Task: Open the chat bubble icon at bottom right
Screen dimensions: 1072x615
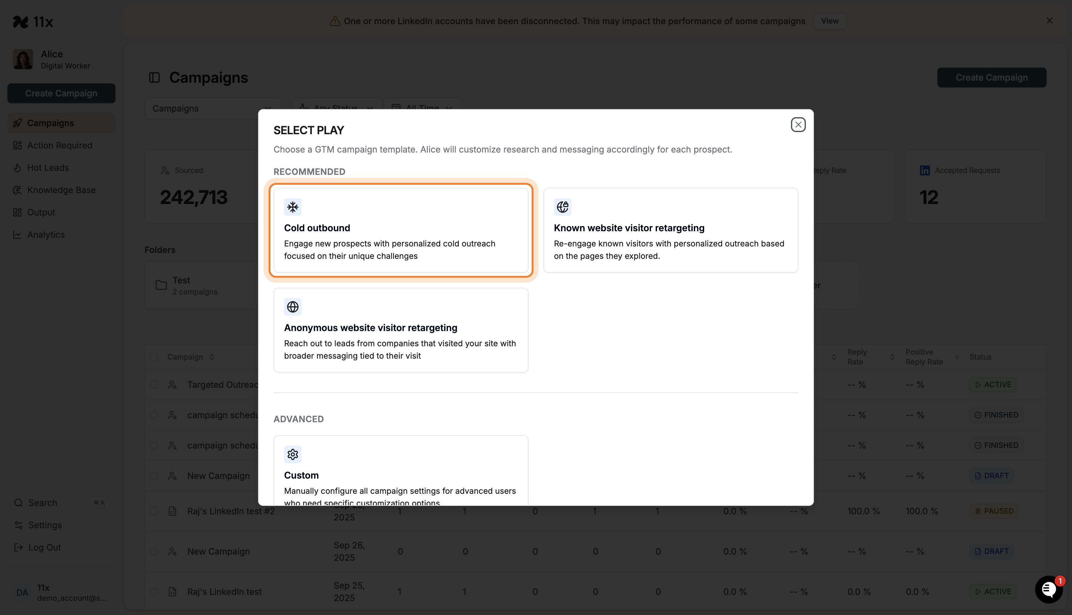Action: point(1049,589)
